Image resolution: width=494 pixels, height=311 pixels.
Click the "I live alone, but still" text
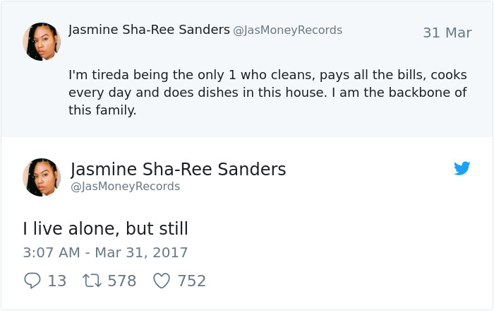pyautogui.click(x=105, y=228)
